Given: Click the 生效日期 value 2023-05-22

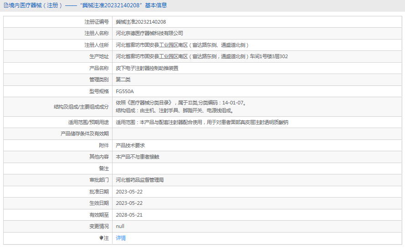Looking at the screenshot, I should click(x=129, y=203).
